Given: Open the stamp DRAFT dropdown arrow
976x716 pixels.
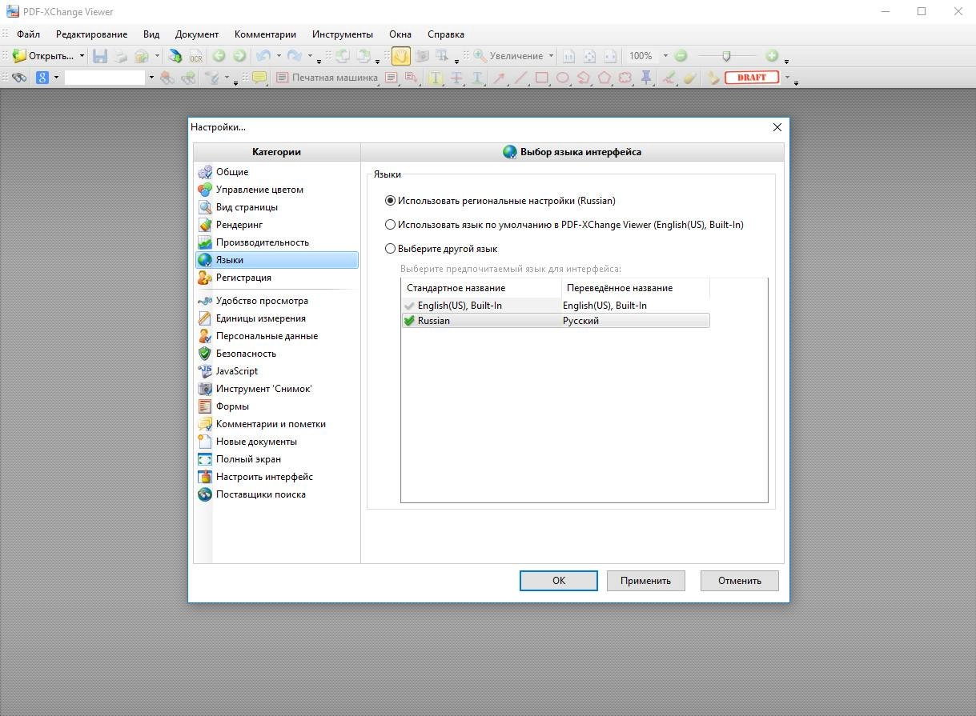Looking at the screenshot, I should click(x=787, y=78).
